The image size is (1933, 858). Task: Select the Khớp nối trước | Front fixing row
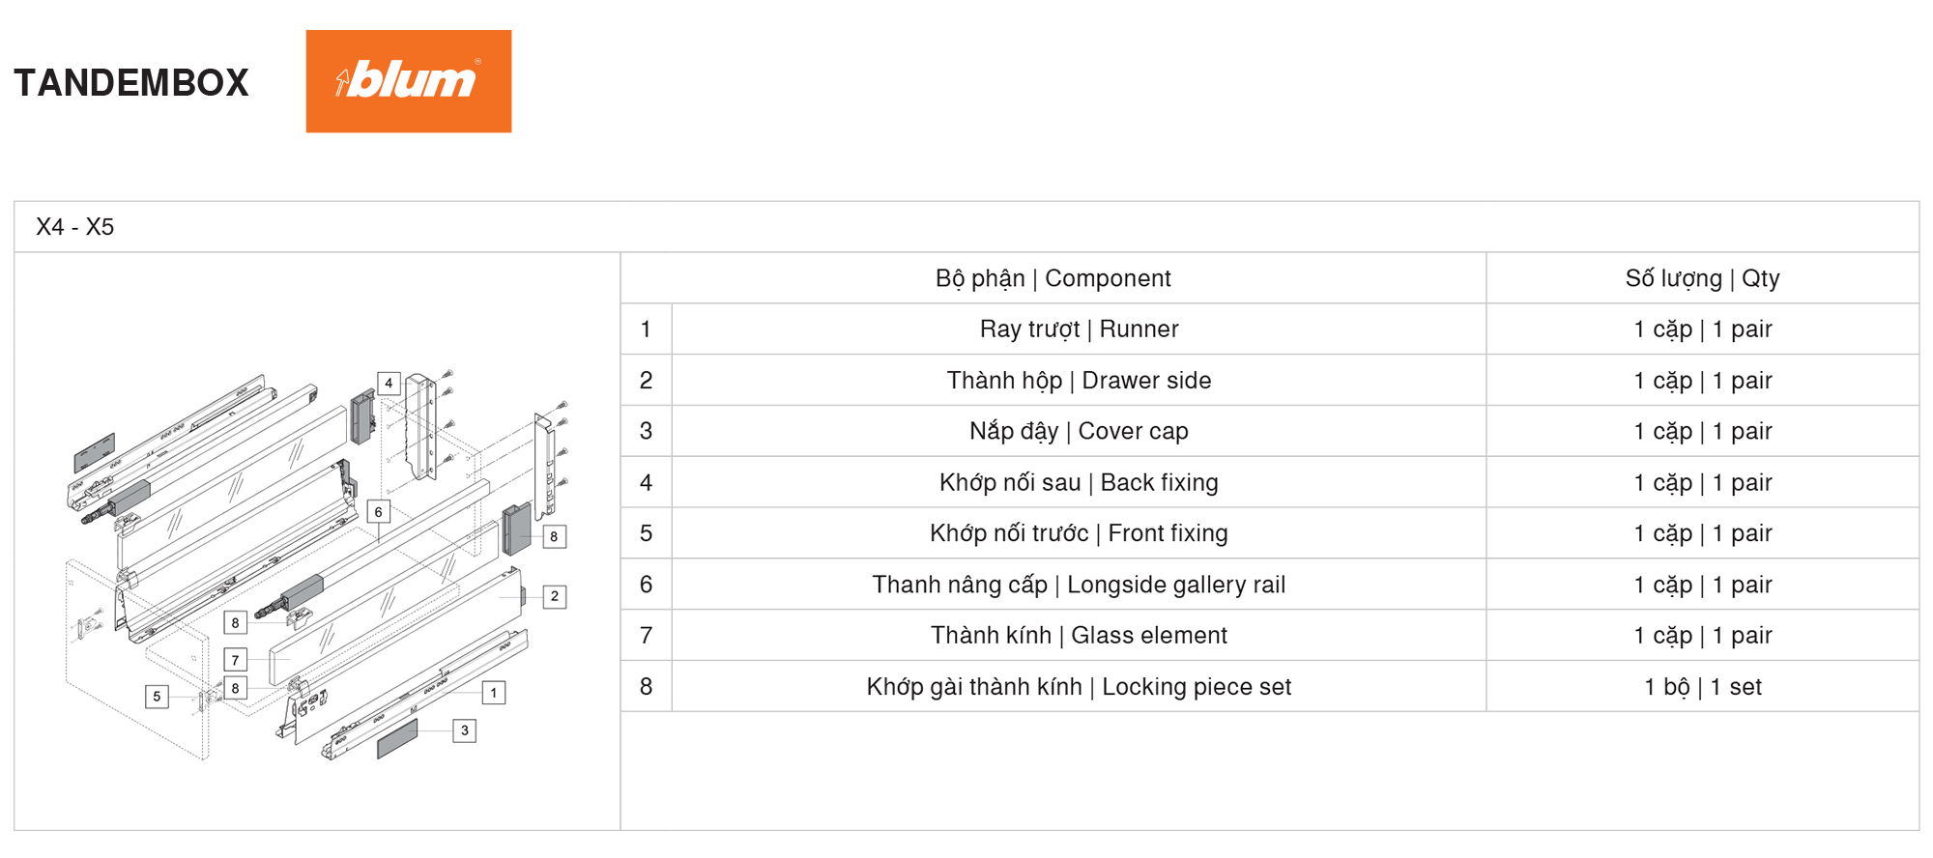coord(1270,533)
